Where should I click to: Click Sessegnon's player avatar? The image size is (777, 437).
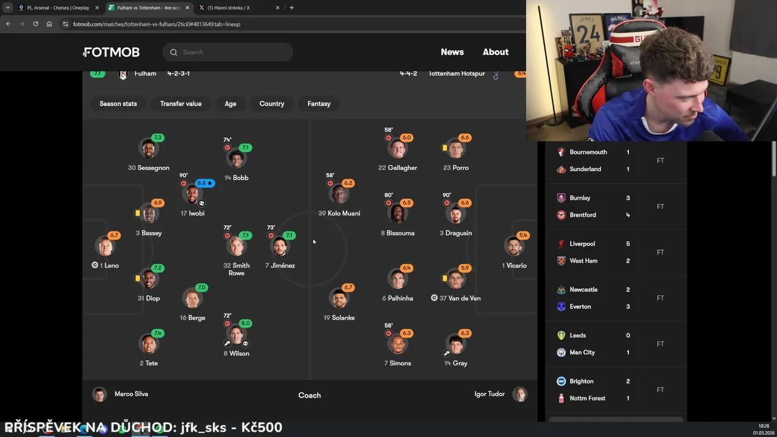pyautogui.click(x=149, y=149)
